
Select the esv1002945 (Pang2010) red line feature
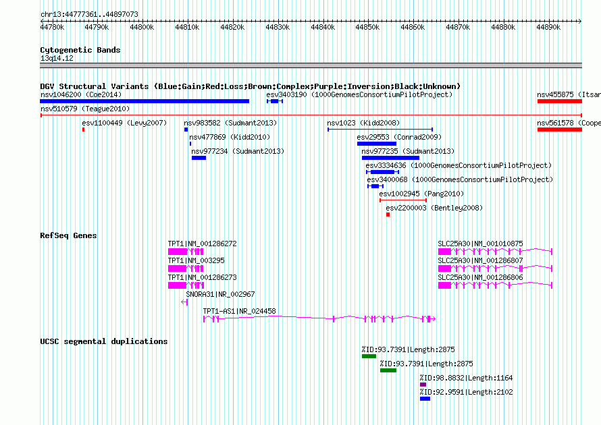click(x=403, y=200)
